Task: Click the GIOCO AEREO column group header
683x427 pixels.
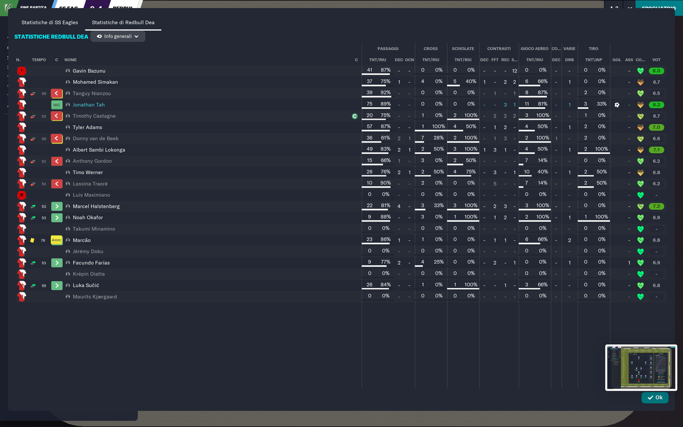Action: point(534,49)
